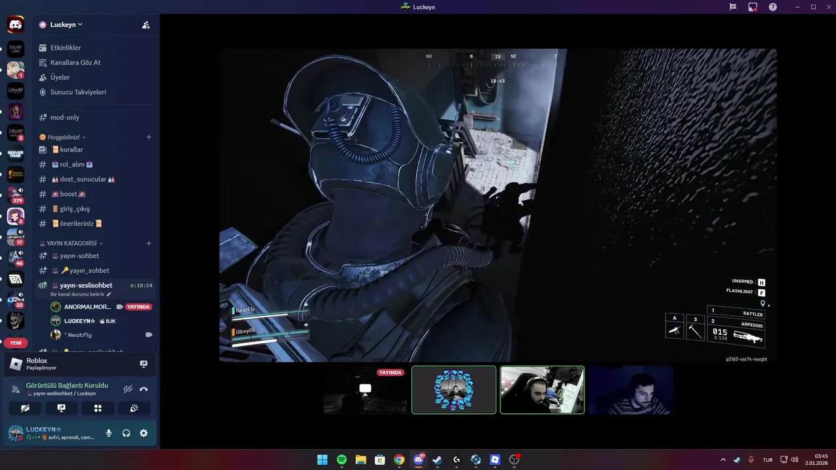
Task: Open the kurallar channel
Action: coord(95,149)
